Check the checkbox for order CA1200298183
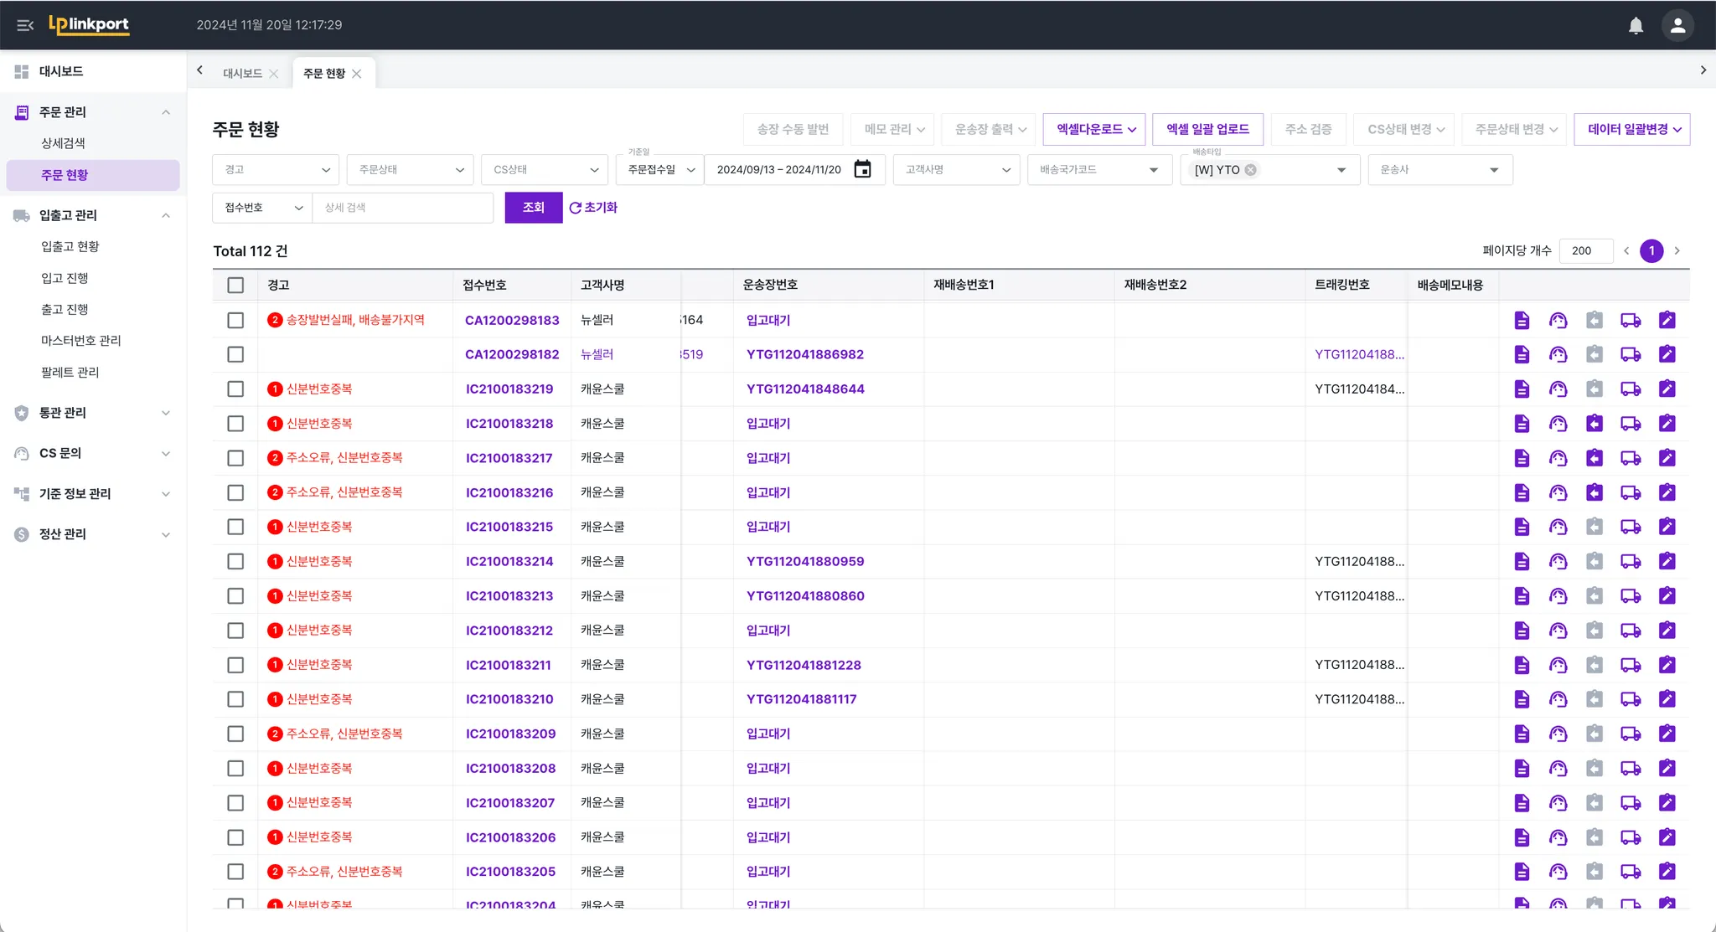The width and height of the screenshot is (1716, 932). click(235, 320)
